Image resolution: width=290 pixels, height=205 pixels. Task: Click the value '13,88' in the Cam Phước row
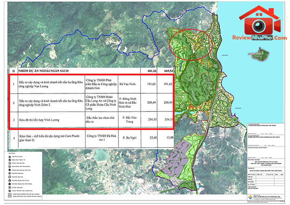click(x=170, y=138)
